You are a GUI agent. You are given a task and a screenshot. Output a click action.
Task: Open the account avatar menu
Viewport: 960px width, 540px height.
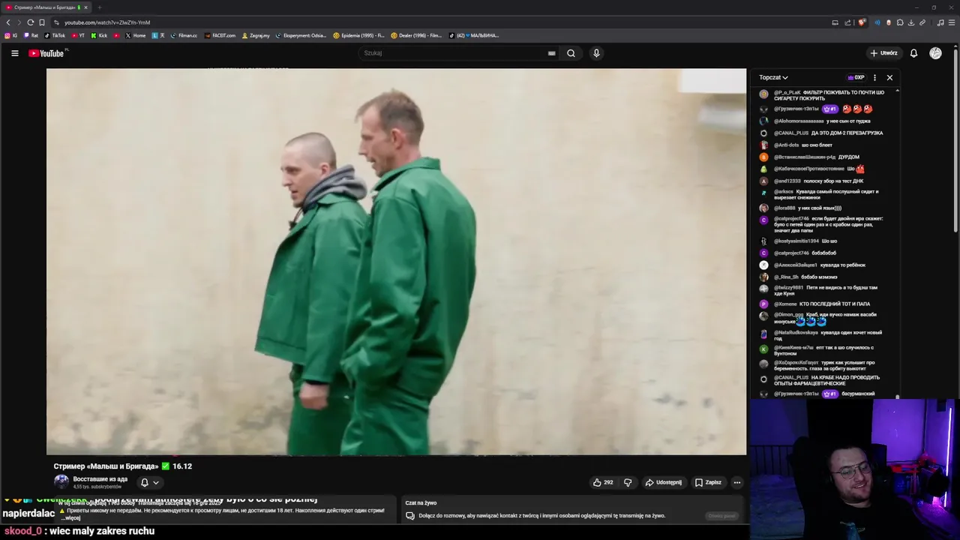tap(935, 53)
